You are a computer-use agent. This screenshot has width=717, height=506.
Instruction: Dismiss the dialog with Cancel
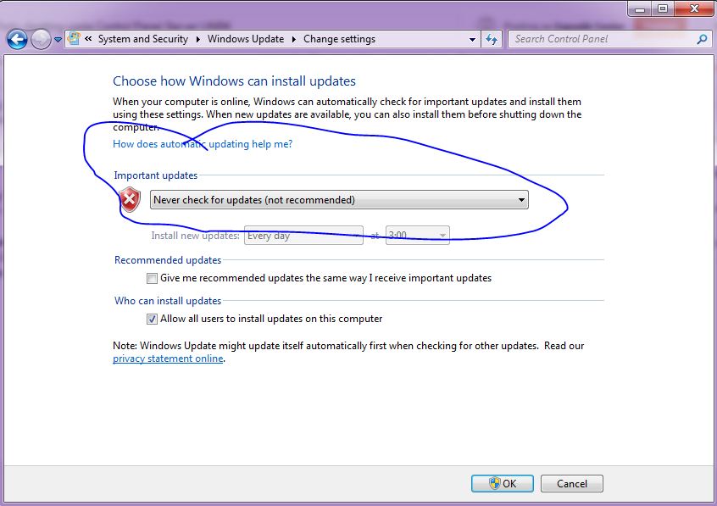pos(571,483)
